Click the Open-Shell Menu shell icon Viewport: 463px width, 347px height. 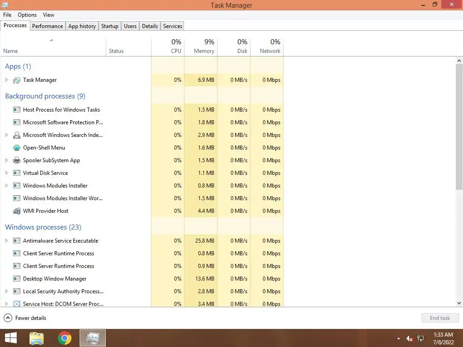tap(17, 148)
